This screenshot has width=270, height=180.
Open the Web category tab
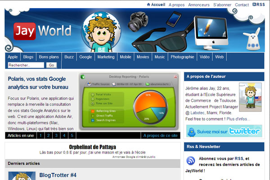point(220,57)
